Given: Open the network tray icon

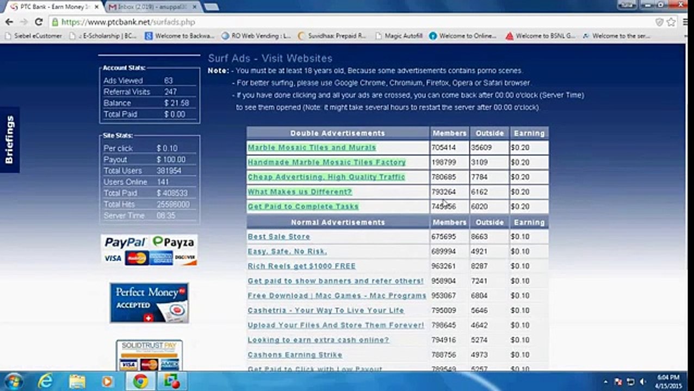Looking at the screenshot, I should coord(631,382).
